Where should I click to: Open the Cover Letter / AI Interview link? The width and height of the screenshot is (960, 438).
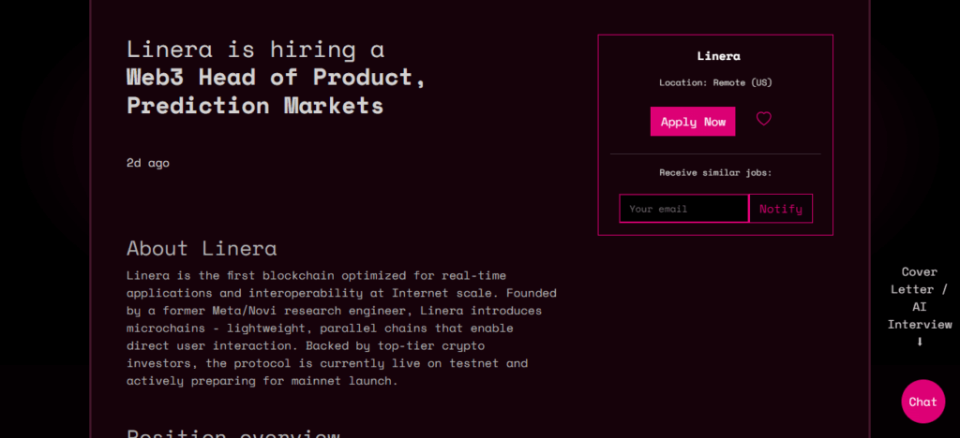(920, 298)
